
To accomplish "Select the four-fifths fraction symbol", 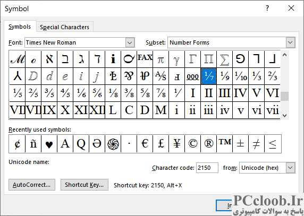I will tap(65, 93).
